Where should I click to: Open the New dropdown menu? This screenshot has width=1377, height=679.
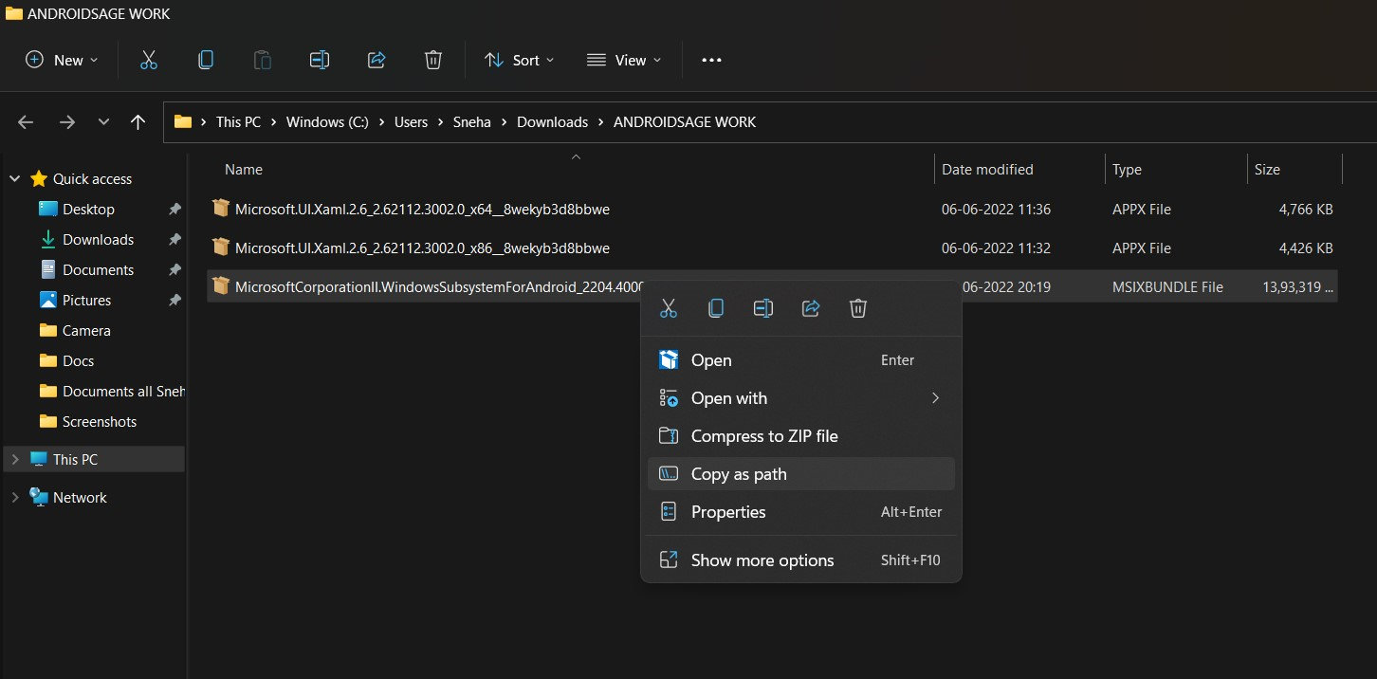pos(62,60)
